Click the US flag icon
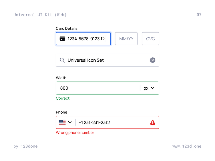Viewport: 215px width, 161px height. click(62, 122)
